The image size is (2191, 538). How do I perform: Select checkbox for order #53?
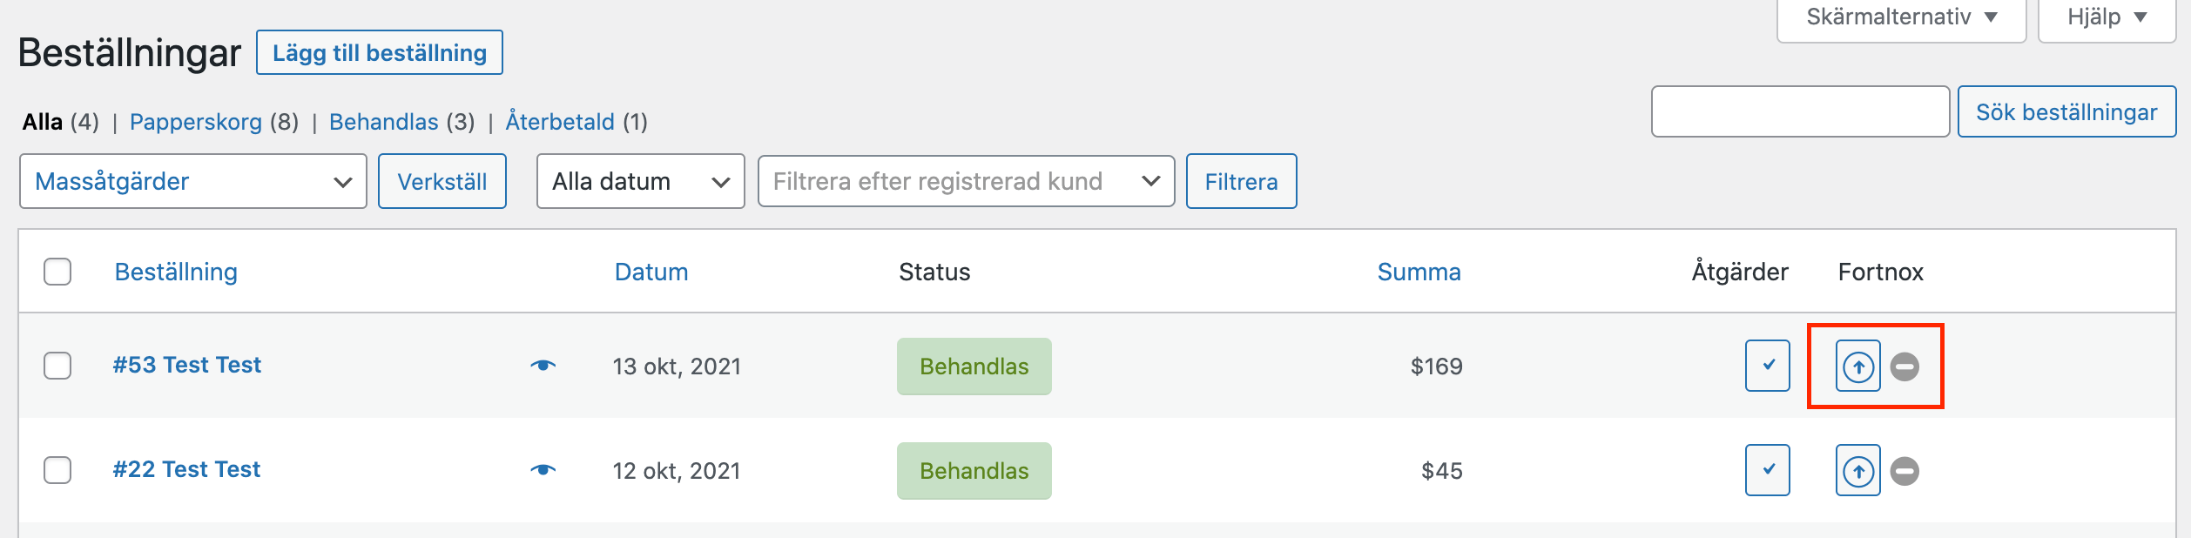click(x=57, y=366)
